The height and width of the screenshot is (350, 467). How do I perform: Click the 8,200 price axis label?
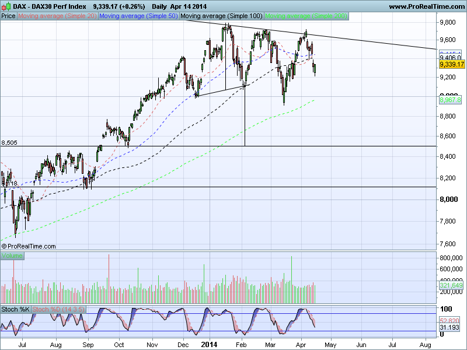coord(448,178)
